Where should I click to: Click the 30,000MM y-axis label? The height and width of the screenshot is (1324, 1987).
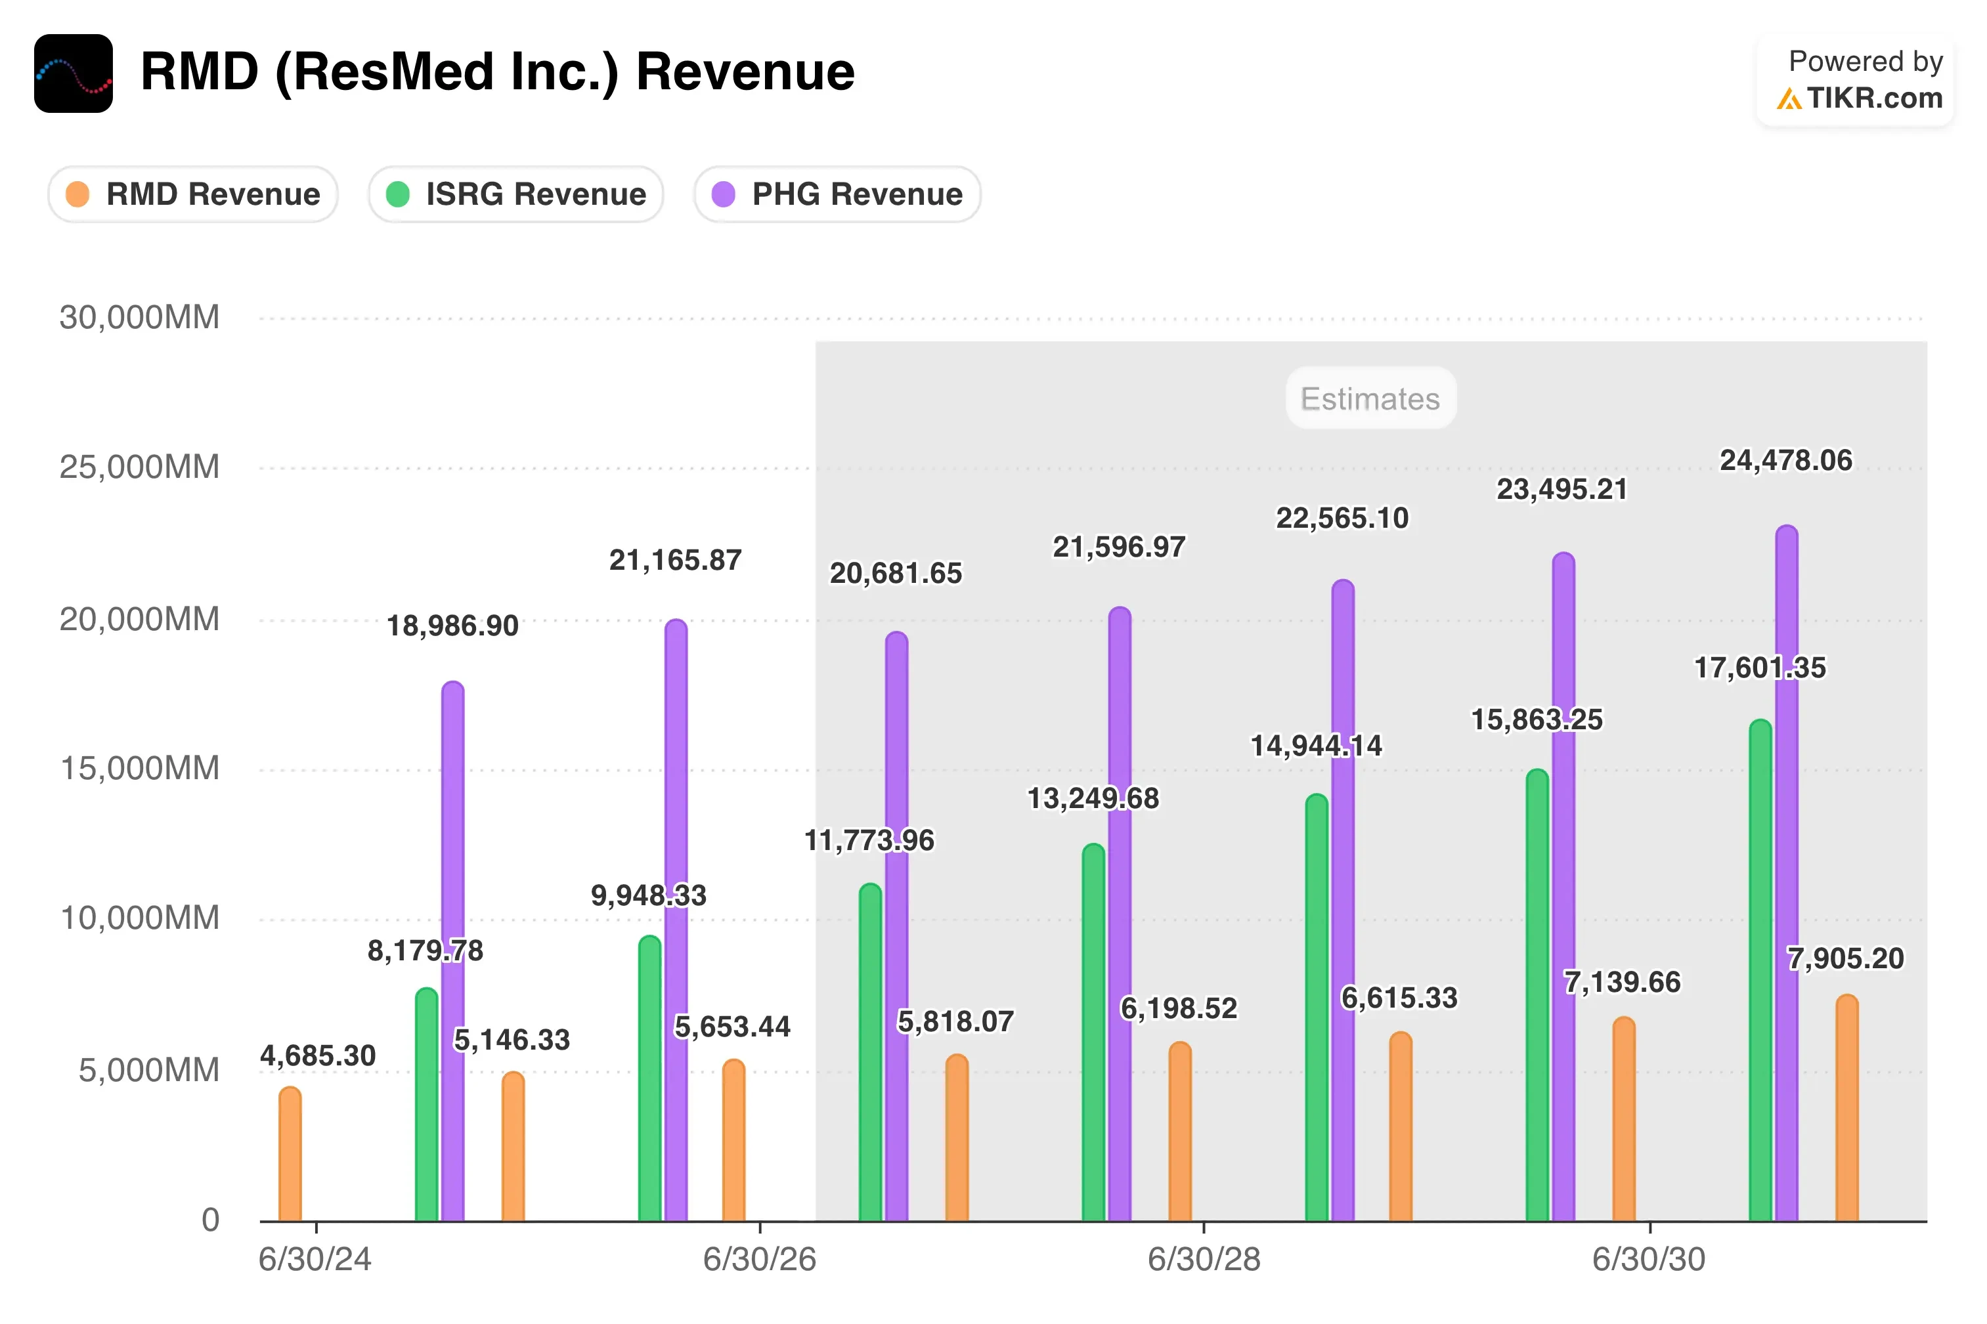(x=139, y=318)
